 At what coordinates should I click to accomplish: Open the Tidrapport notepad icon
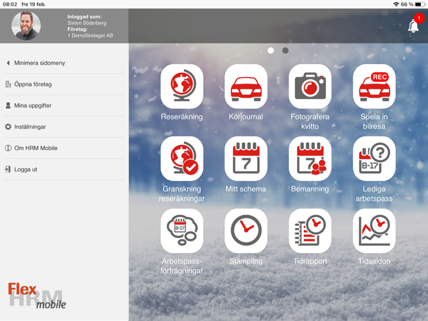tap(310, 231)
